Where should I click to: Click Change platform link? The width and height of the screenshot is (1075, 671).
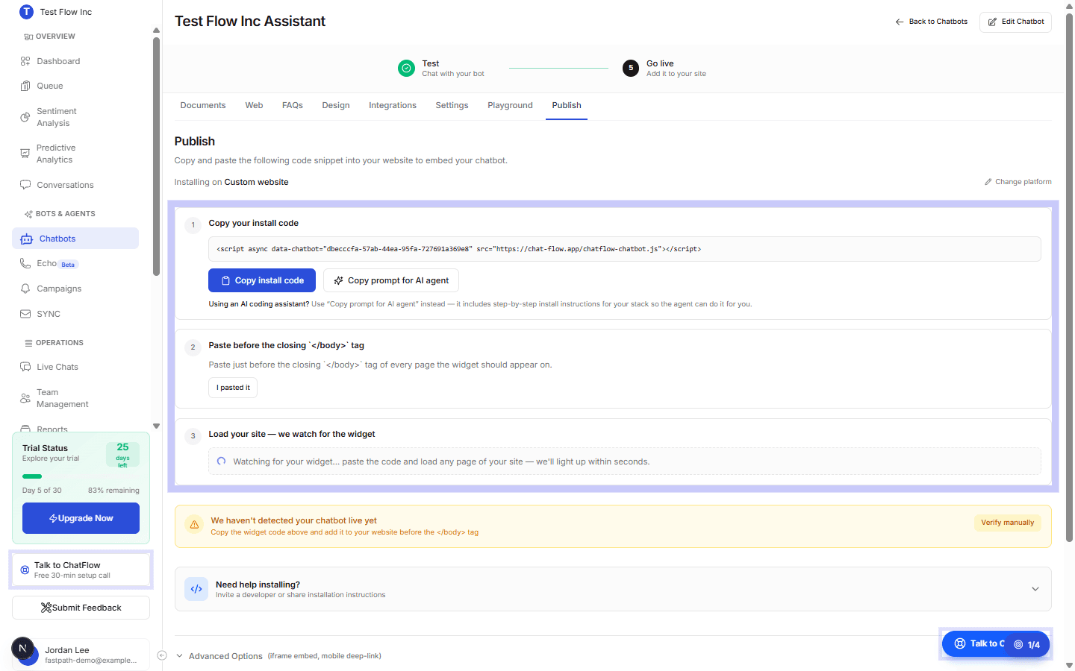click(x=1018, y=182)
